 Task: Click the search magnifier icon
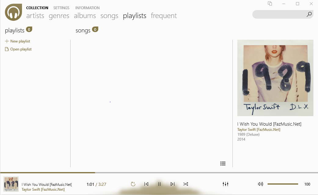[309, 14]
